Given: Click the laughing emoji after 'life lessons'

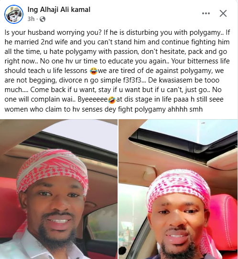Looking at the screenshot, I should (x=94, y=71).
